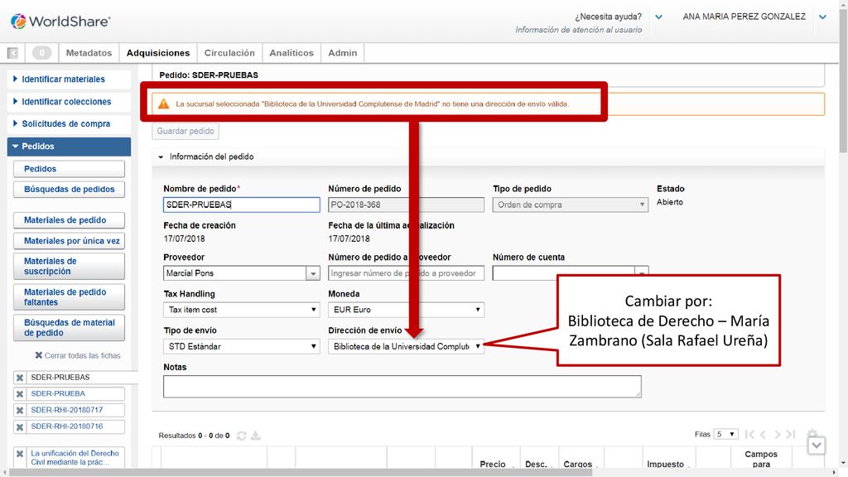Viewport: 848px width, 477px height.
Task: Close the La unificación del Derecho tab
Action: [x=20, y=454]
